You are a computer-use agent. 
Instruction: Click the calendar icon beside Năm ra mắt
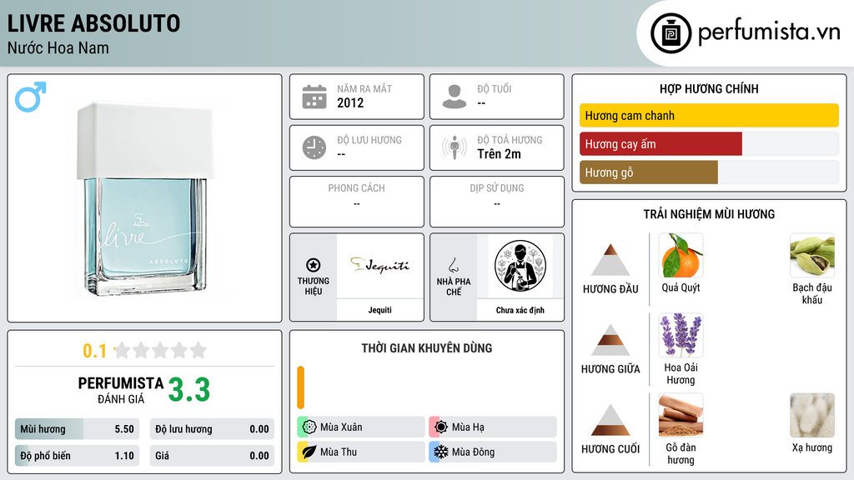coord(314,97)
